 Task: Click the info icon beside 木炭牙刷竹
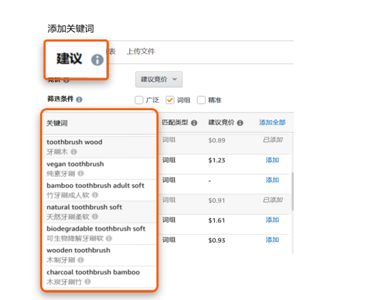click(88, 281)
